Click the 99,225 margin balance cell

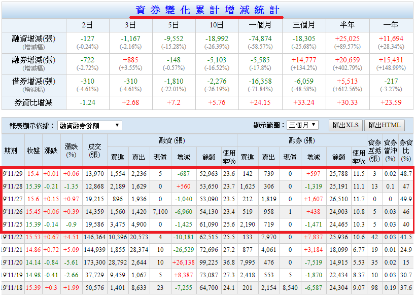[x=209, y=263]
